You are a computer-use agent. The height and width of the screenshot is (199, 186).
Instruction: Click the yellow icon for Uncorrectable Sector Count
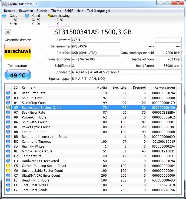(8, 170)
